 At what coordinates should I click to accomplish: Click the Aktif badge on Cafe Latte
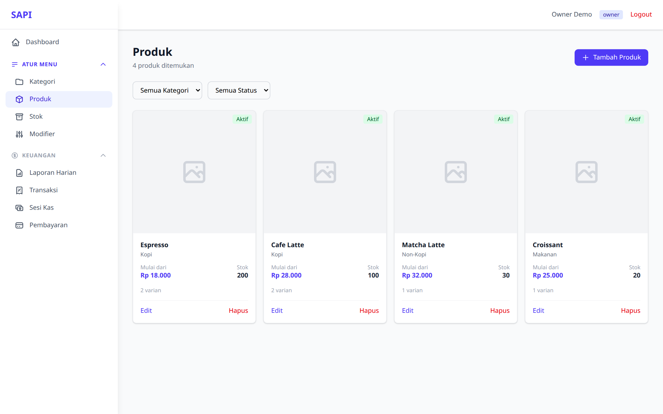click(373, 119)
